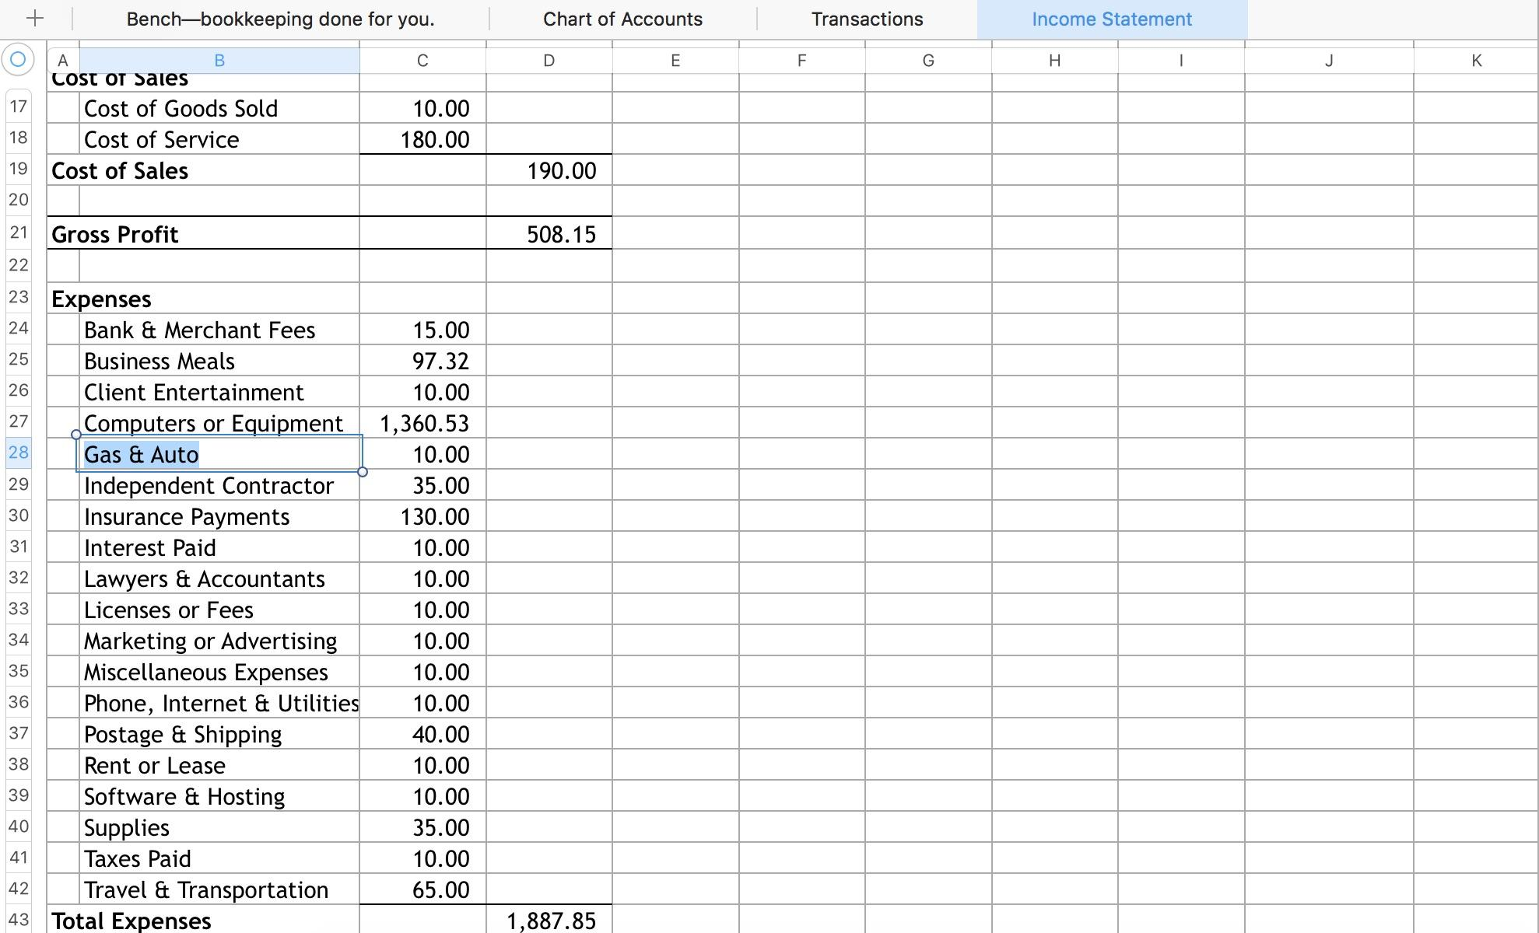This screenshot has width=1539, height=933.
Task: Click the add sheet plus icon
Action: click(34, 18)
